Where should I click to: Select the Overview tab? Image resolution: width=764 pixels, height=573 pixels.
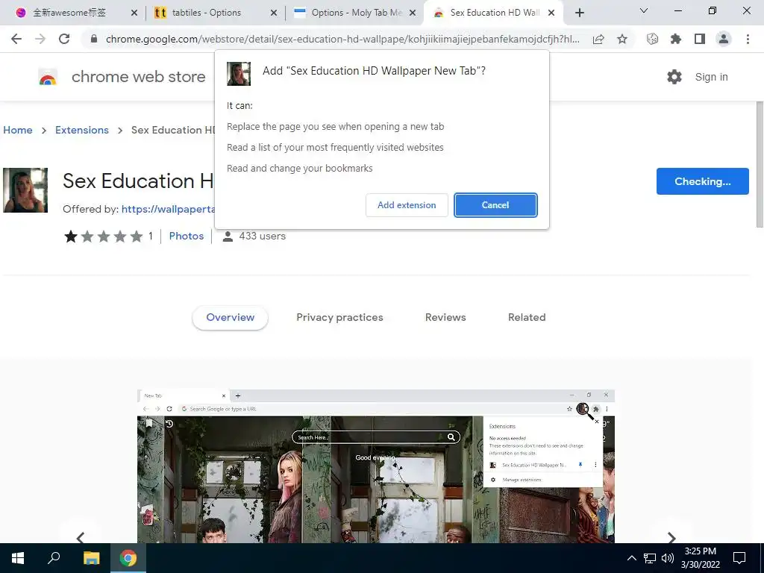click(x=230, y=317)
